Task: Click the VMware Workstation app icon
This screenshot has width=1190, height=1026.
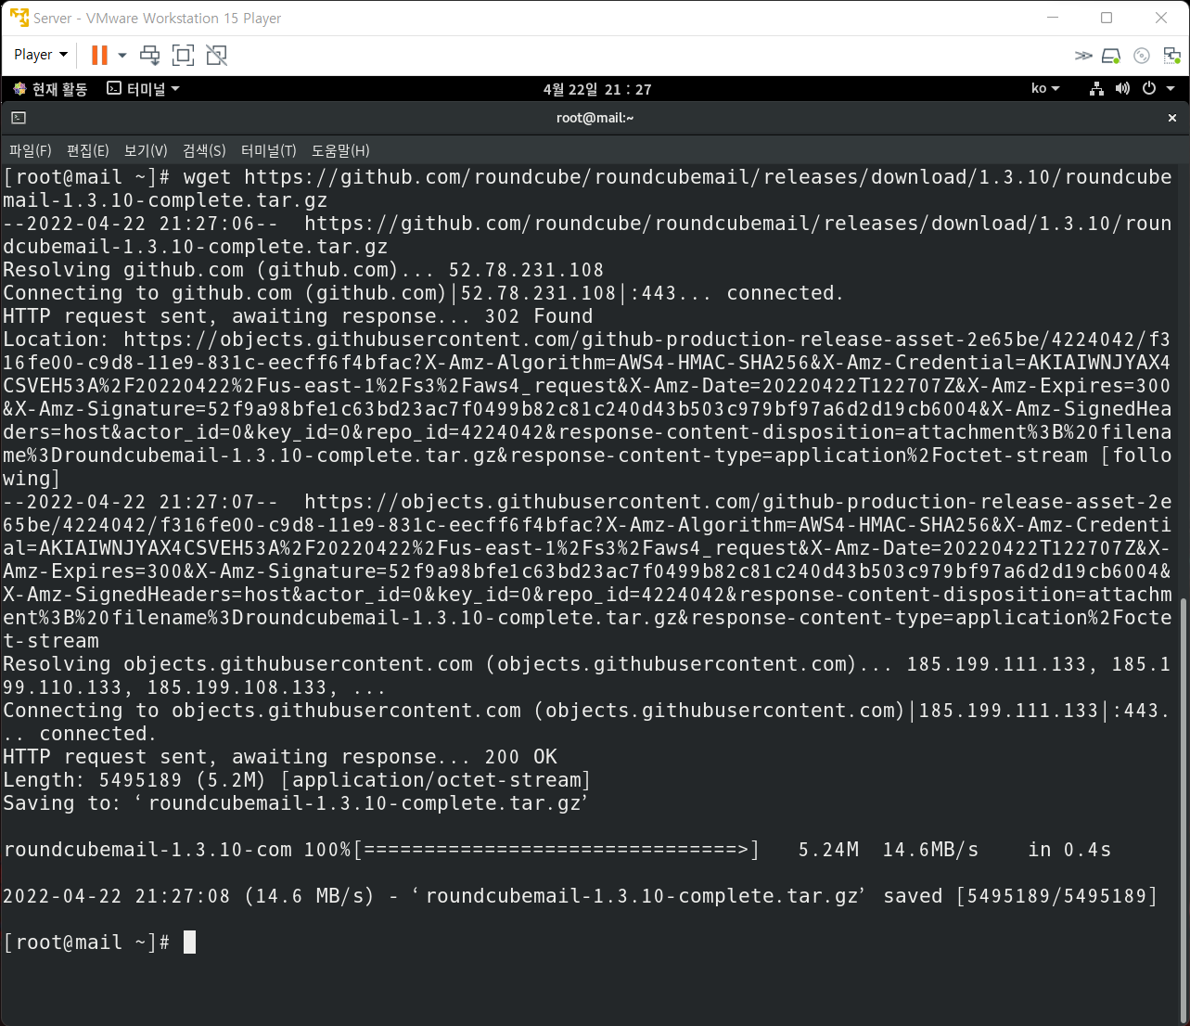Action: tap(19, 18)
